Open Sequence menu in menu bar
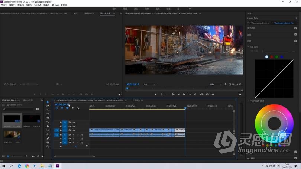The image size is (301, 169). pos(29,5)
